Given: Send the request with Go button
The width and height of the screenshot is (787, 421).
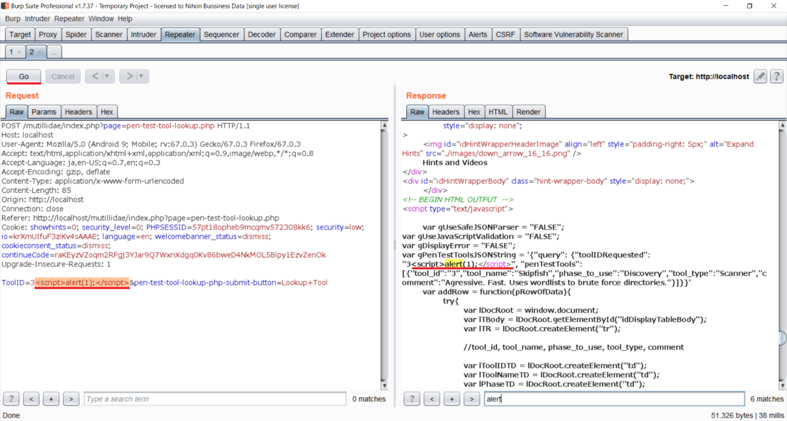Looking at the screenshot, I should point(24,76).
